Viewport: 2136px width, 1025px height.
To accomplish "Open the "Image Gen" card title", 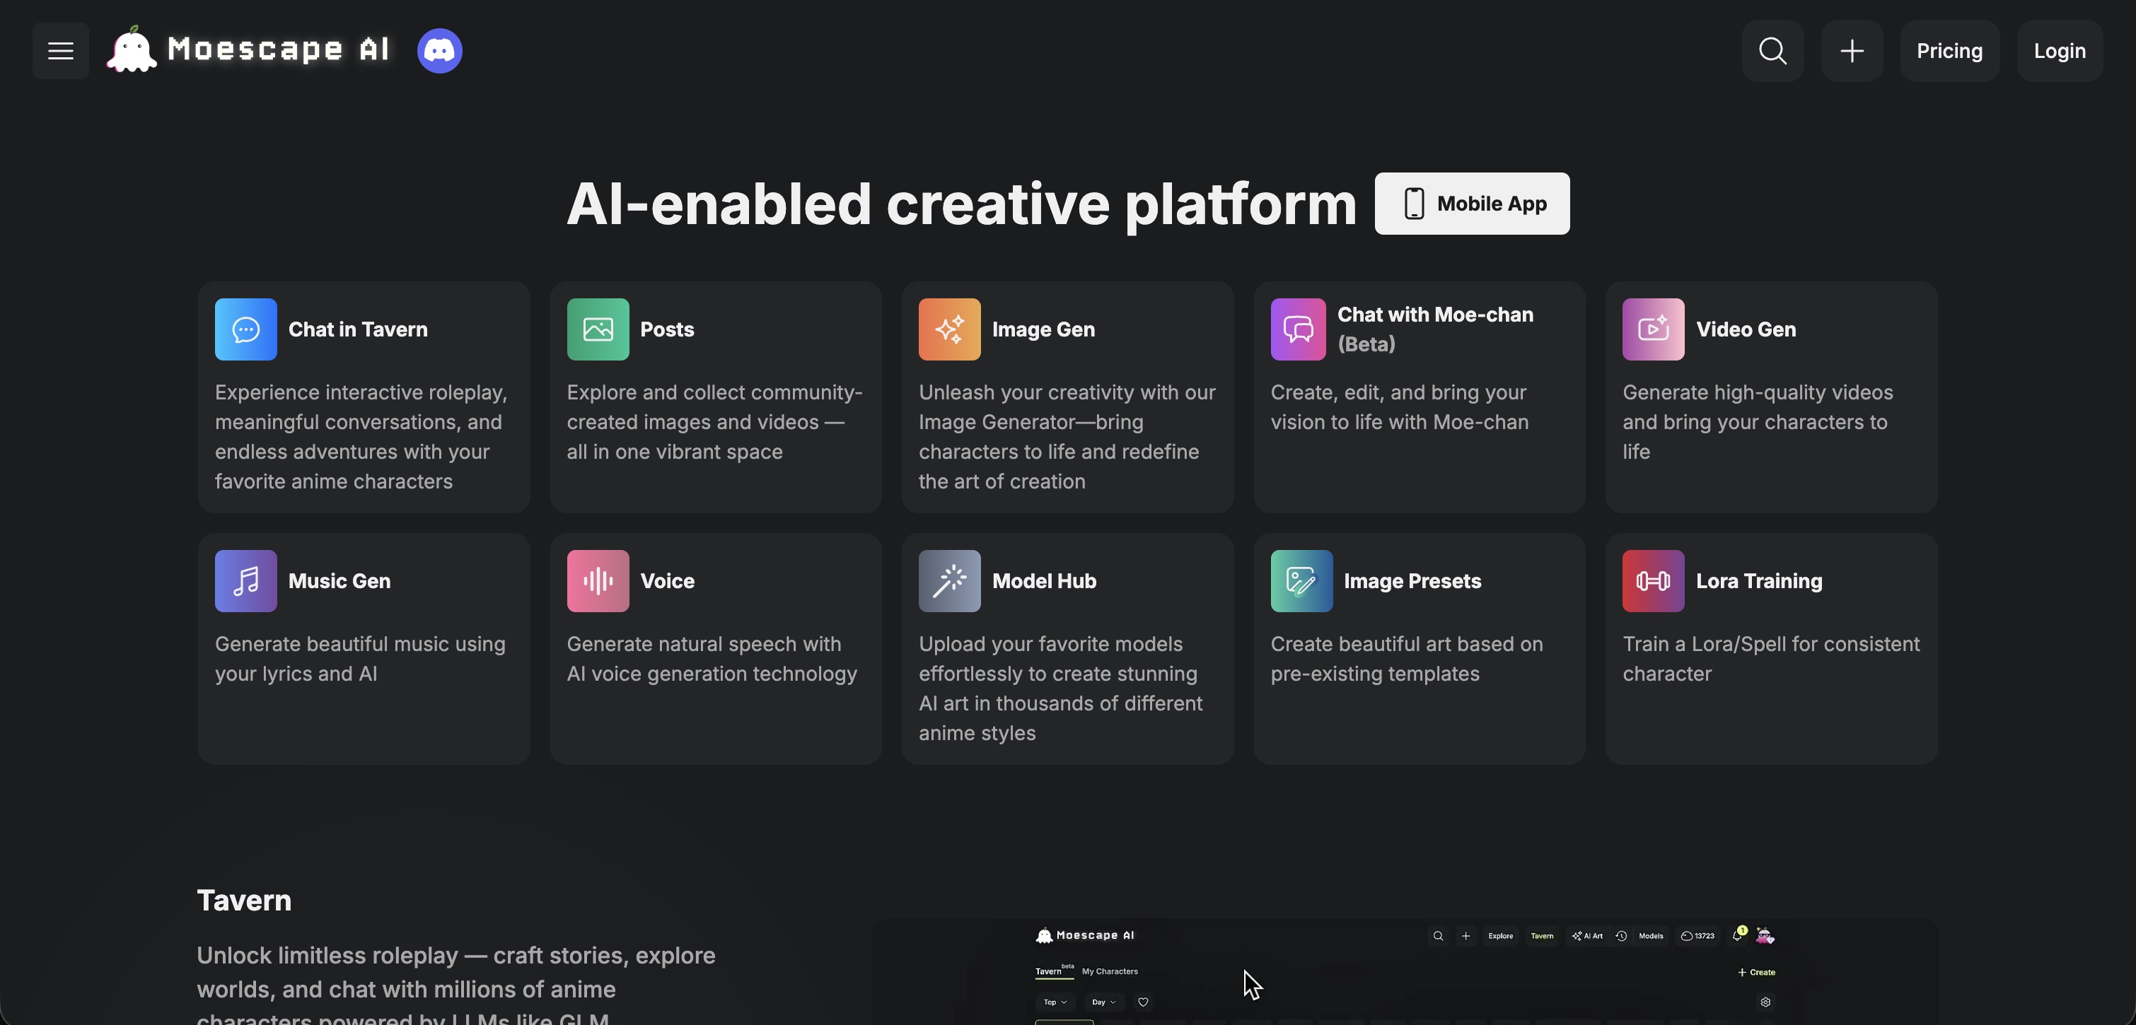I will 1043,329.
